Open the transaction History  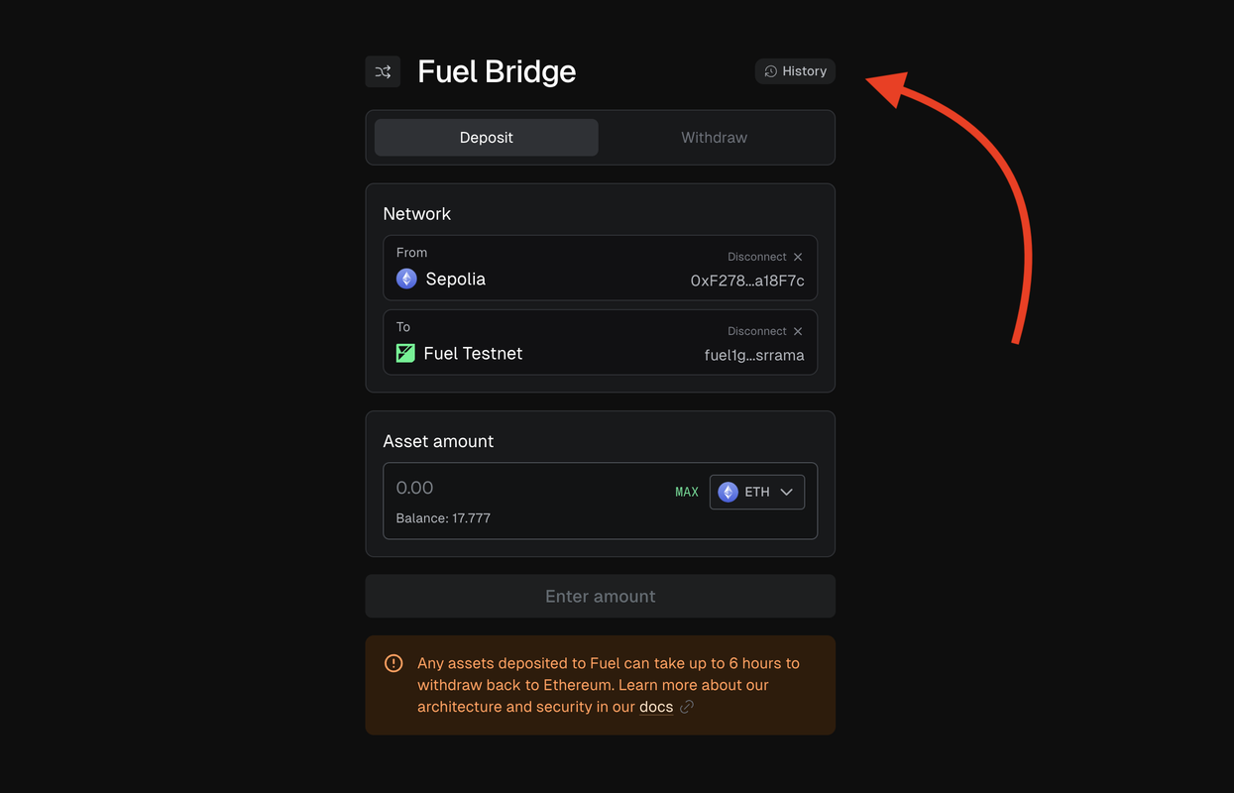click(795, 71)
